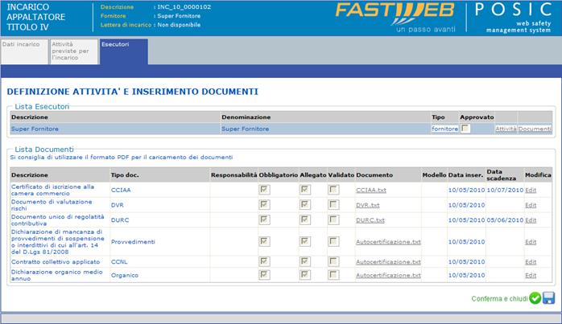Click Contratto collettivo applicato description
Image resolution: width=562 pixels, height=324 pixels.
coord(56,262)
